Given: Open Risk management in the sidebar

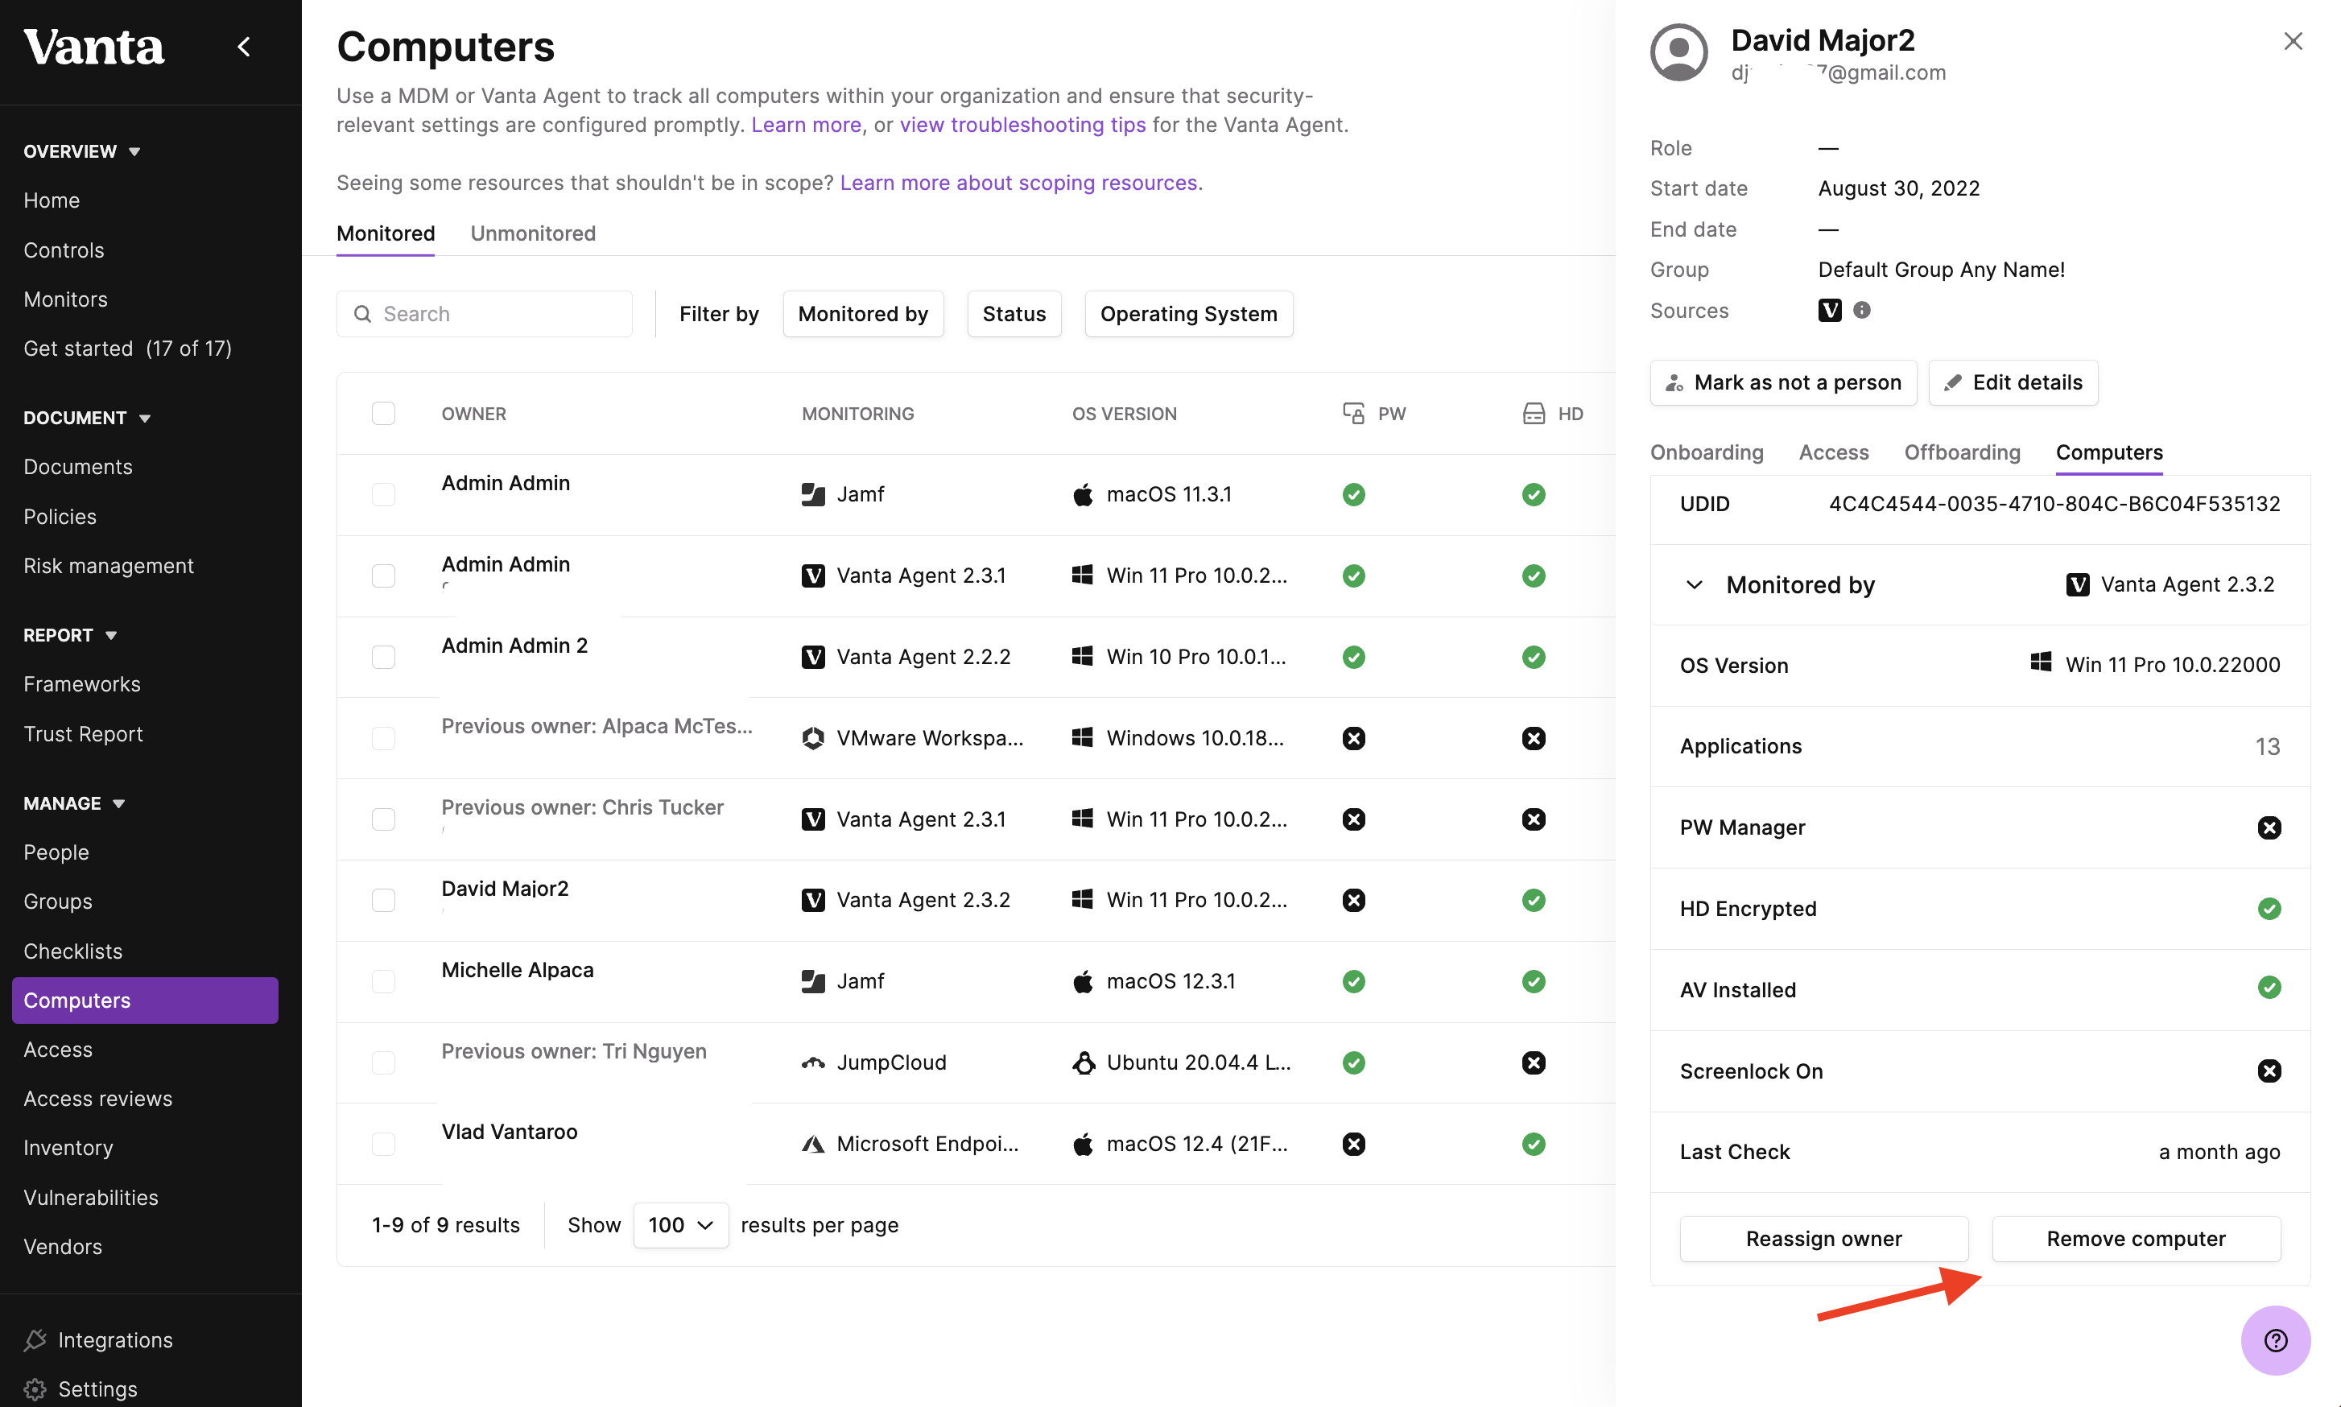Looking at the screenshot, I should (x=108, y=565).
